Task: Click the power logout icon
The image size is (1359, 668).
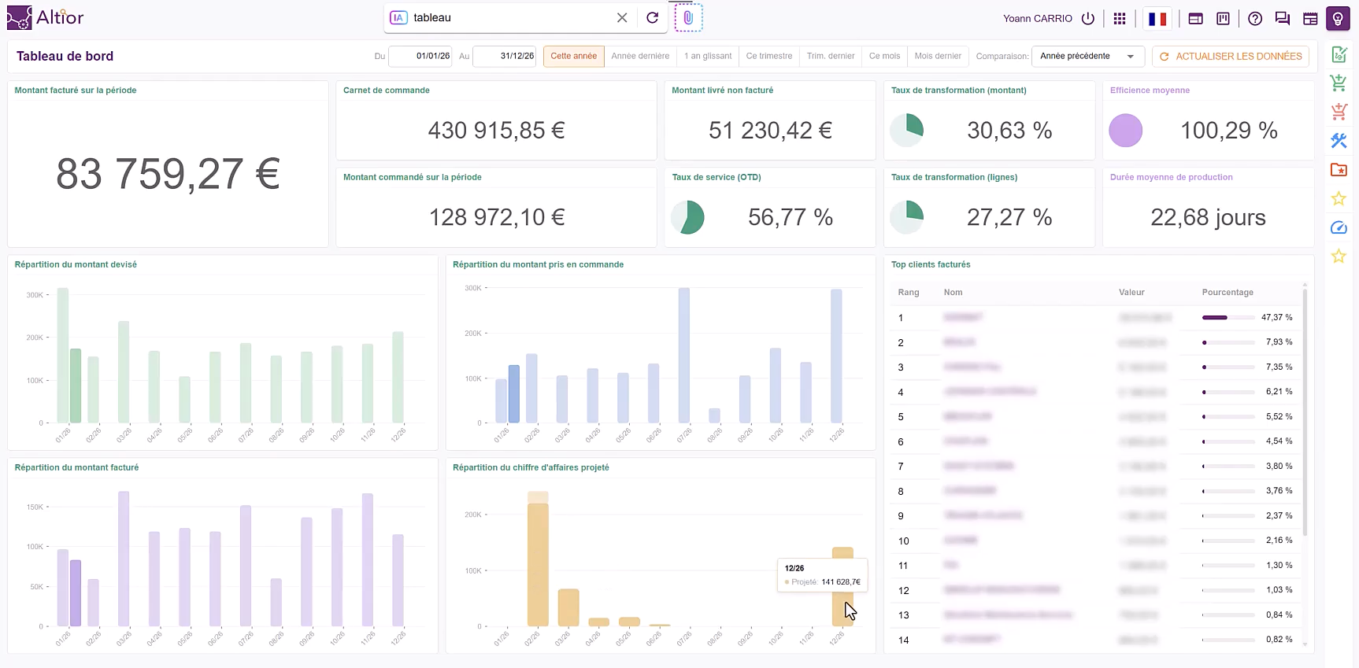Action: pos(1088,18)
